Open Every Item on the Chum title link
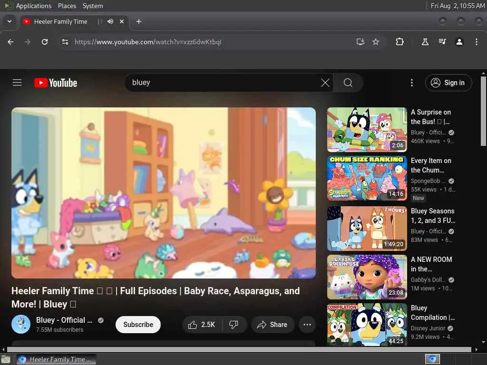487x365 pixels. (x=431, y=165)
